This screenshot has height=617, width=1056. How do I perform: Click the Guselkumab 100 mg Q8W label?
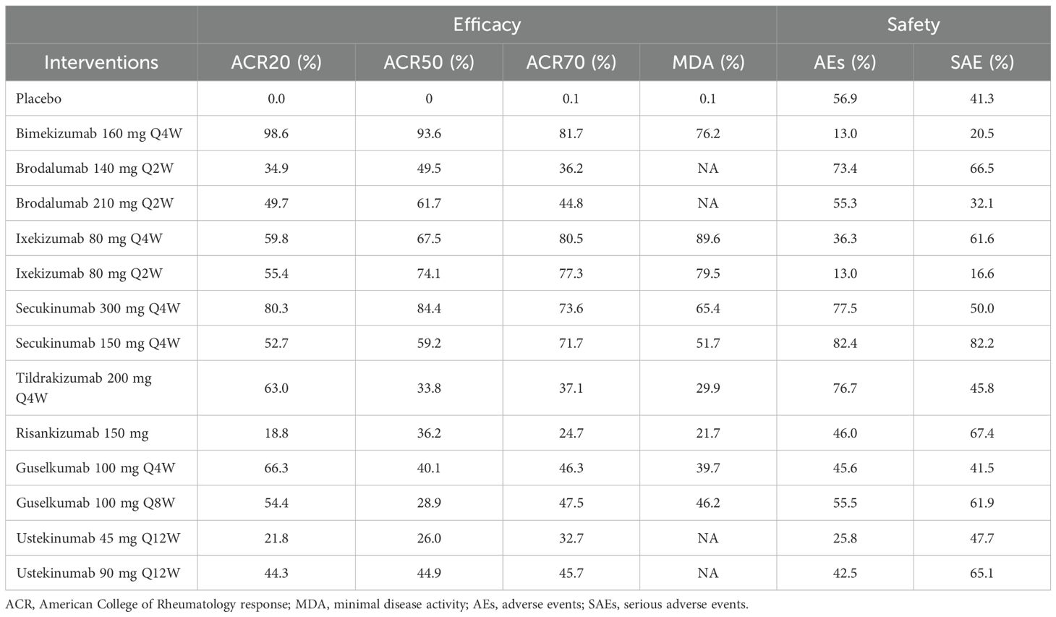pyautogui.click(x=95, y=503)
